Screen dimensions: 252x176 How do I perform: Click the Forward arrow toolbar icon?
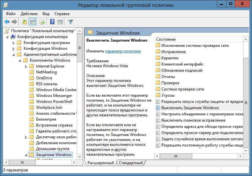[x=14, y=22]
